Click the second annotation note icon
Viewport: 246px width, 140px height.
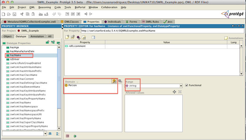(73, 37)
